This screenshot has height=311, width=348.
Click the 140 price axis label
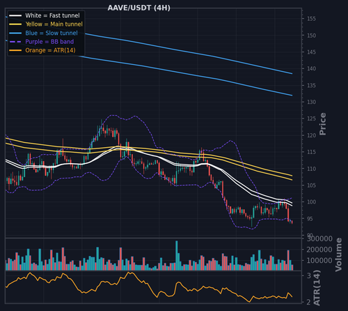click(x=311, y=68)
